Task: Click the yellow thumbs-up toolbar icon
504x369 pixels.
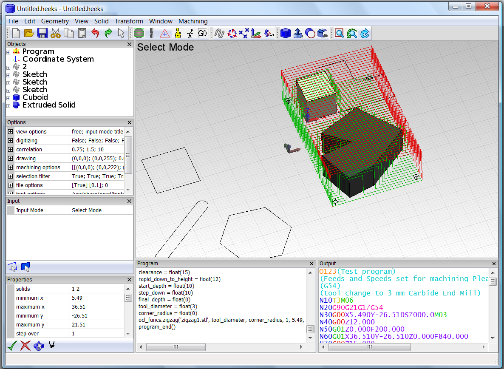Action: pos(178,33)
